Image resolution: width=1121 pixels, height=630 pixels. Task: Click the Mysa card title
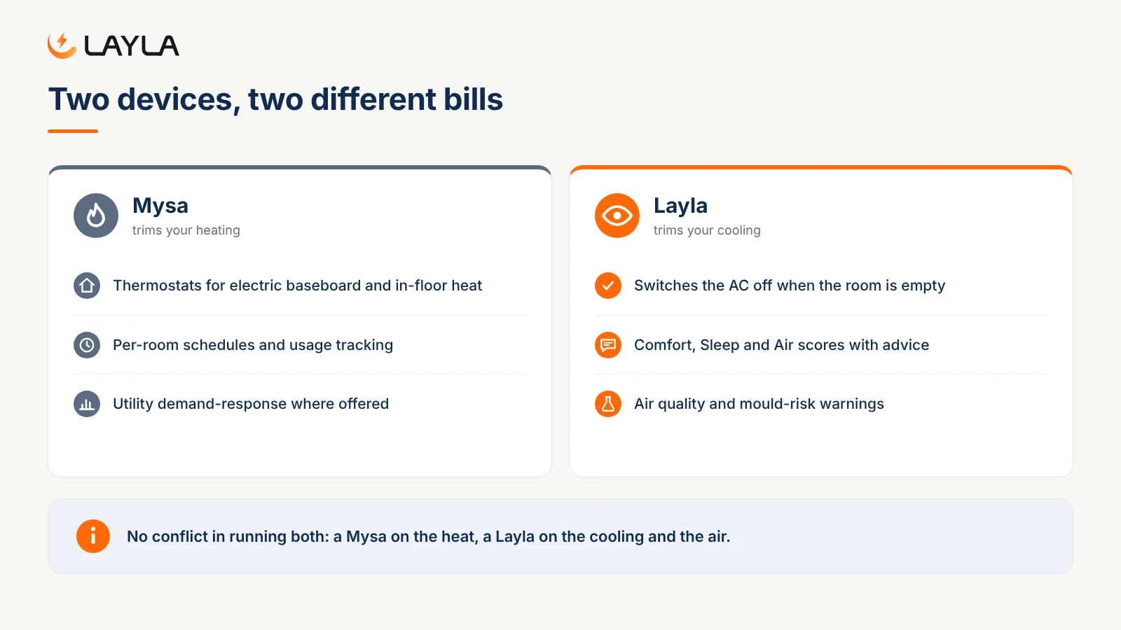click(x=160, y=206)
